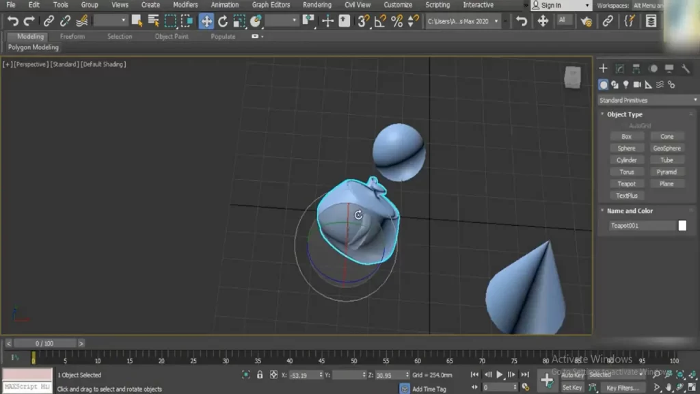Click the white object color swatch

(682, 226)
